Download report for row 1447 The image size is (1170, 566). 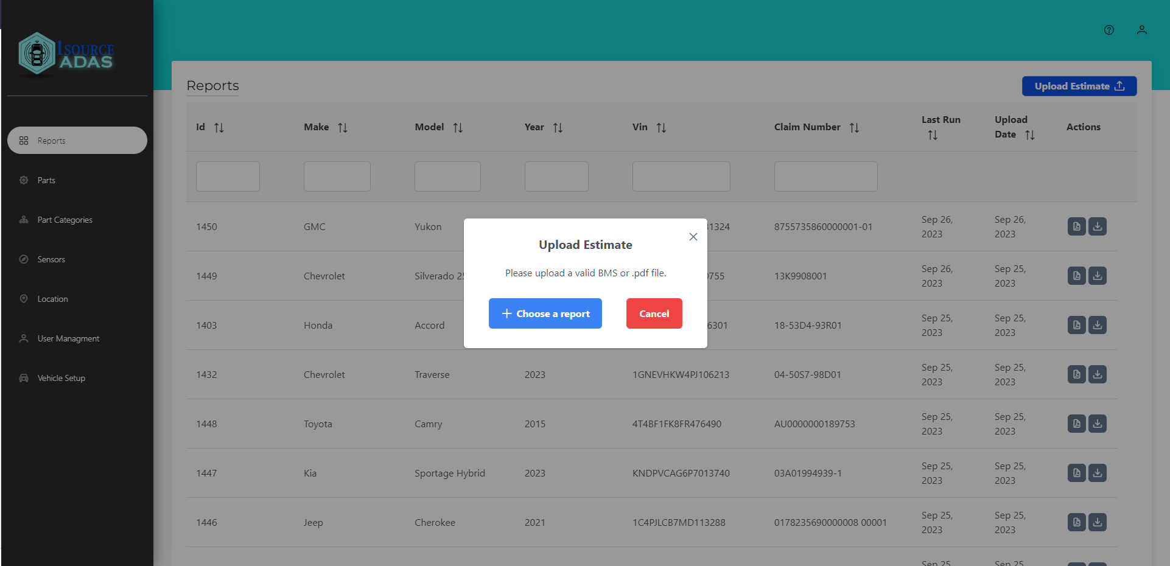tap(1098, 473)
